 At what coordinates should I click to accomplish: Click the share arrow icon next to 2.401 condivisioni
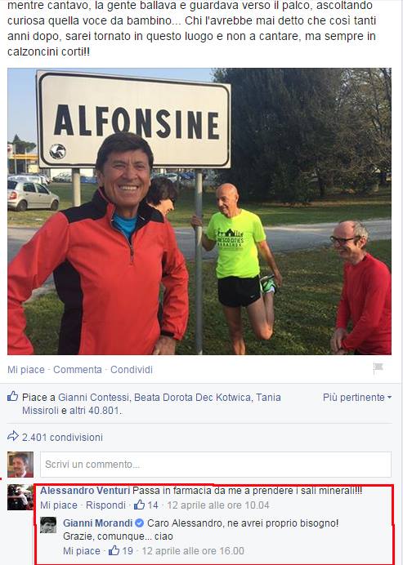(12, 436)
